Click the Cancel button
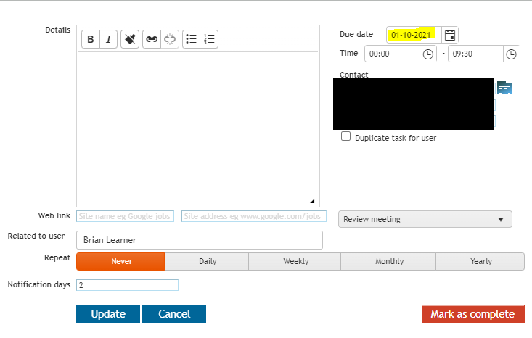The height and width of the screenshot is (338, 532). (x=174, y=313)
